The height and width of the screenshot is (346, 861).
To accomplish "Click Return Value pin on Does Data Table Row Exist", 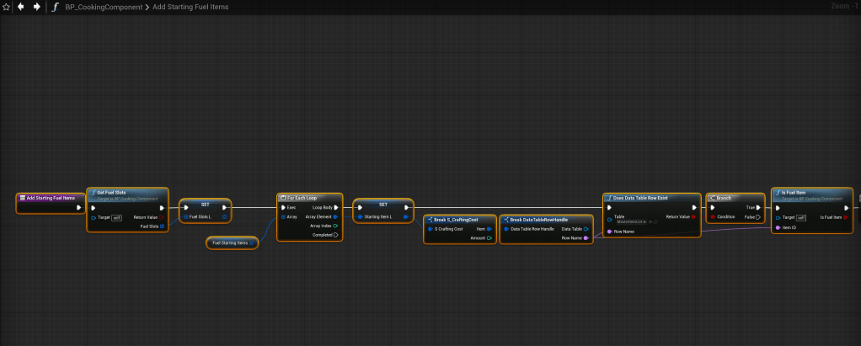I will (x=694, y=216).
